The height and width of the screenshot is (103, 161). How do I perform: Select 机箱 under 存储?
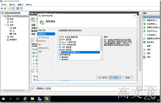tap(14, 34)
